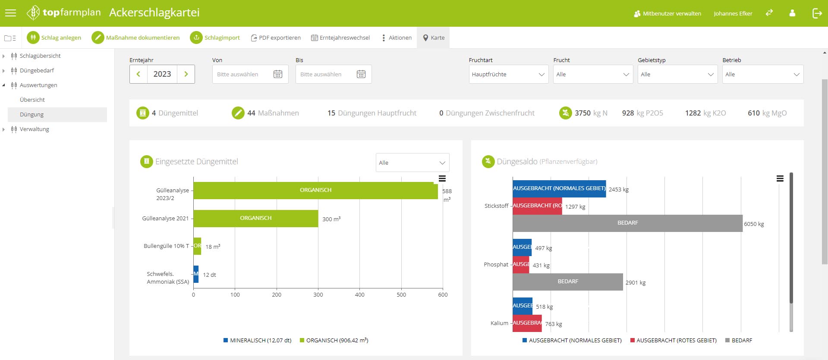Click the logout icon in header
This screenshot has height=360, width=828.
tap(817, 13)
